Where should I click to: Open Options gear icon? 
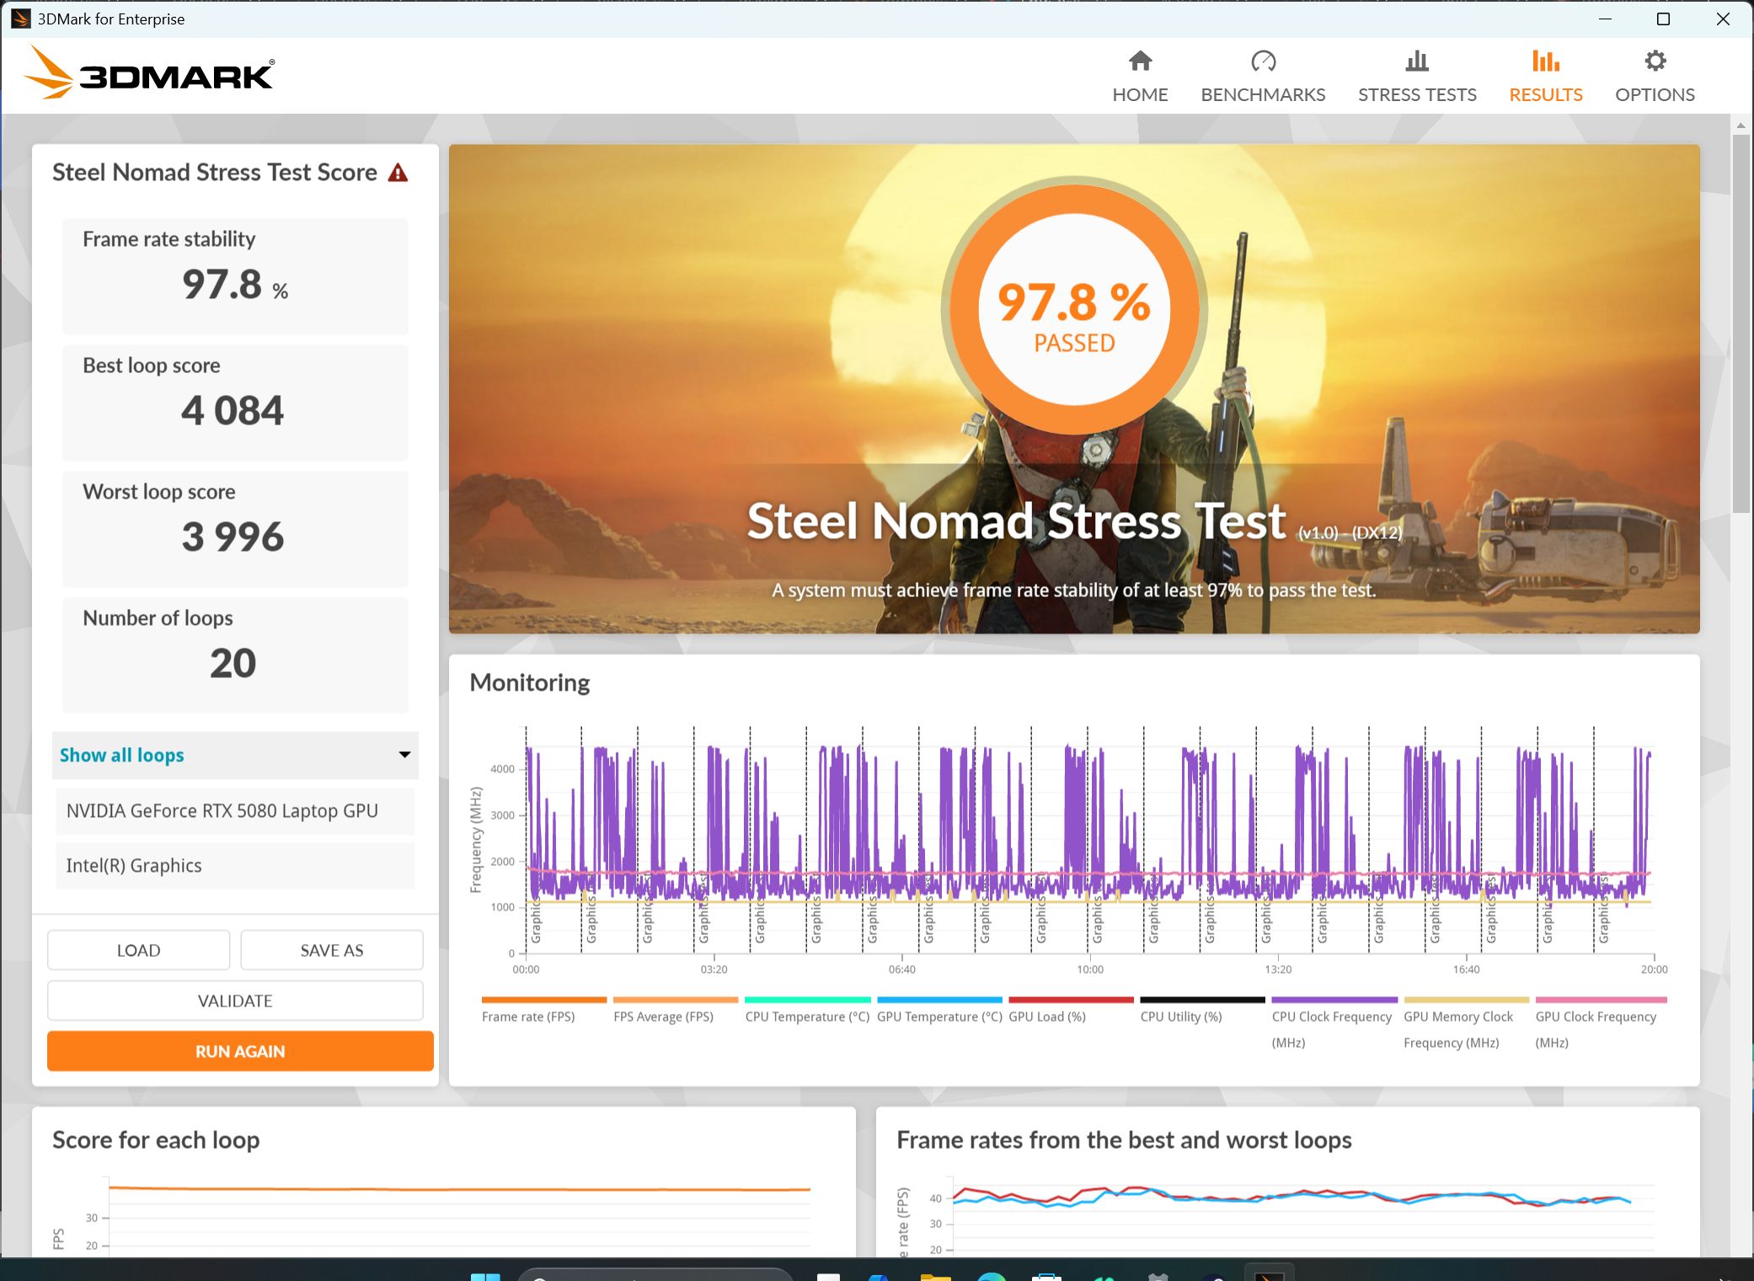click(x=1655, y=61)
